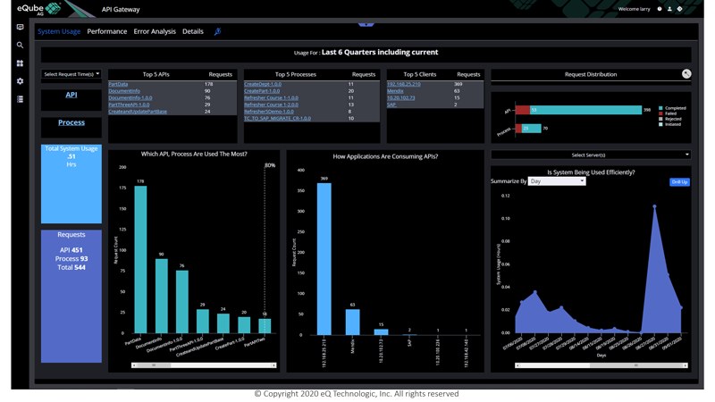The height and width of the screenshot is (402, 715).
Task: Open the CreatePart-1.0.0 process link
Action: (262, 91)
